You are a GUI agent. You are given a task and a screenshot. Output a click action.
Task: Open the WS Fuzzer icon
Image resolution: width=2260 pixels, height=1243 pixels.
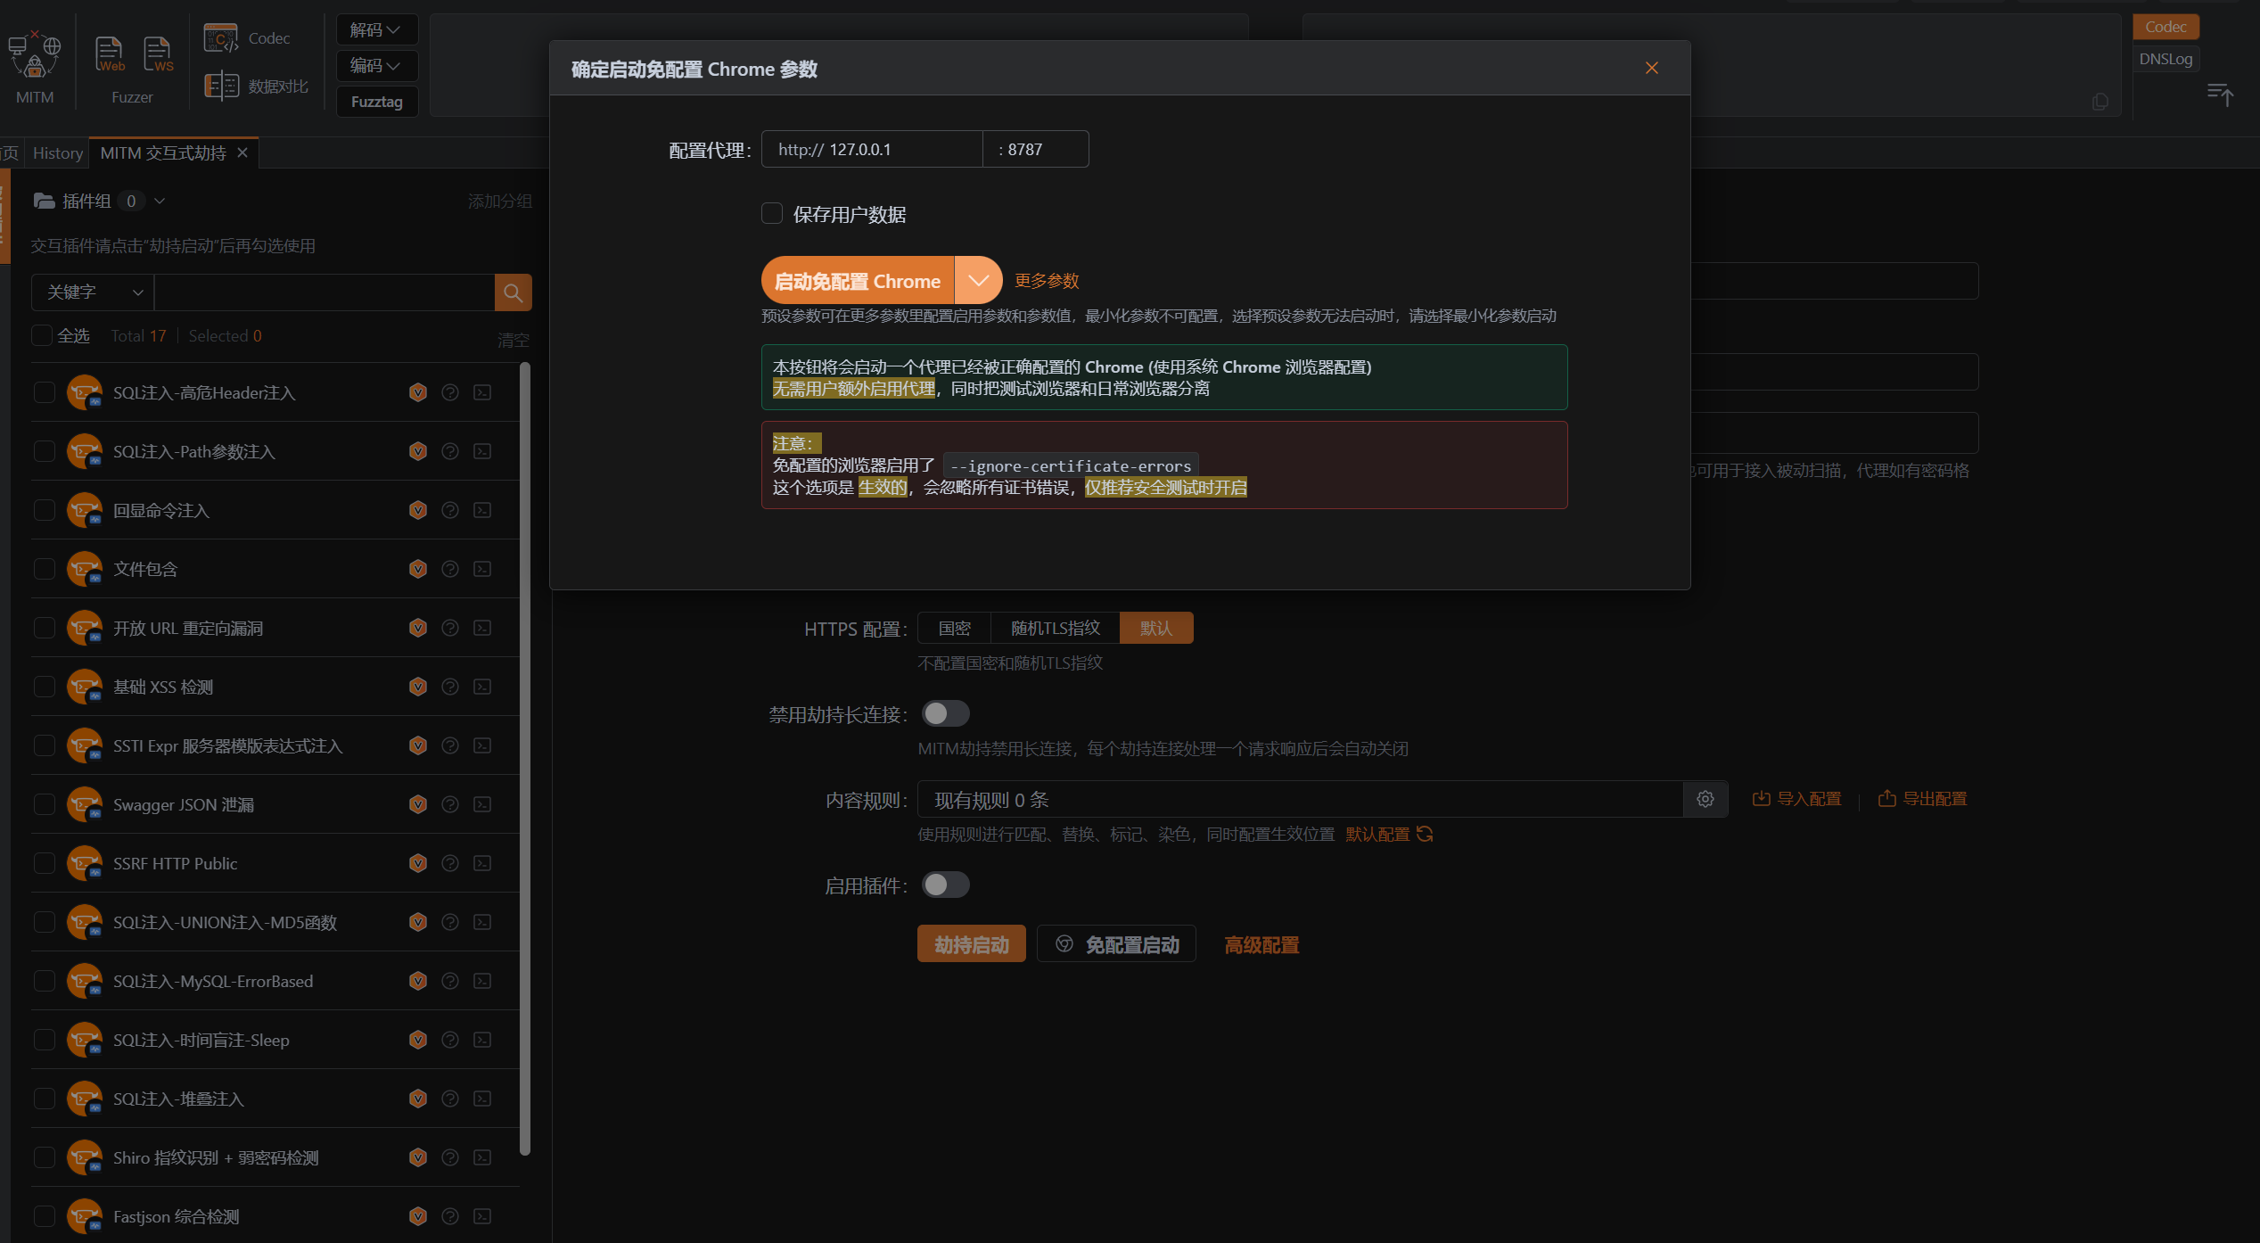[x=158, y=55]
